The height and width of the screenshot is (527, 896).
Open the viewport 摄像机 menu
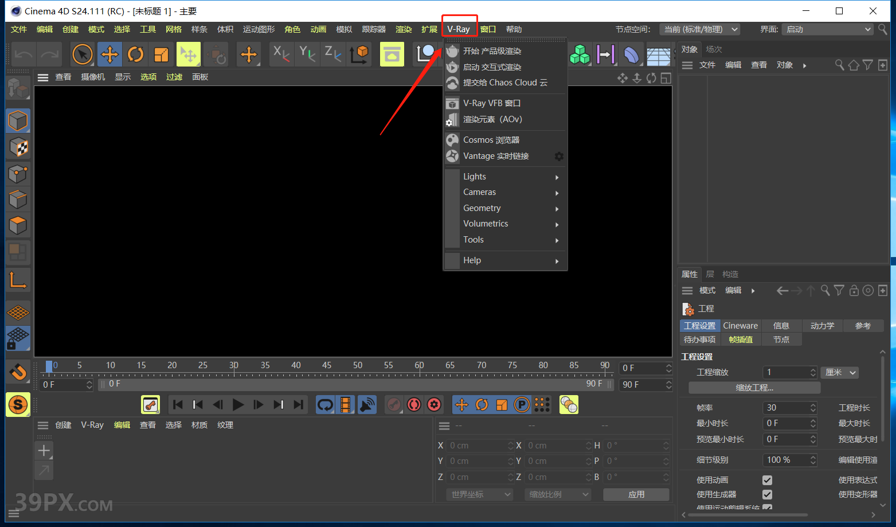coord(92,77)
